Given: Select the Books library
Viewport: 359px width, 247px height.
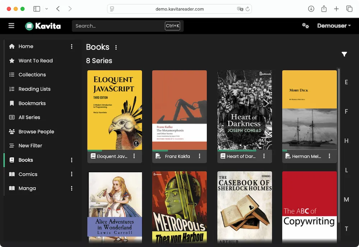Looking at the screenshot, I should click(x=26, y=160).
